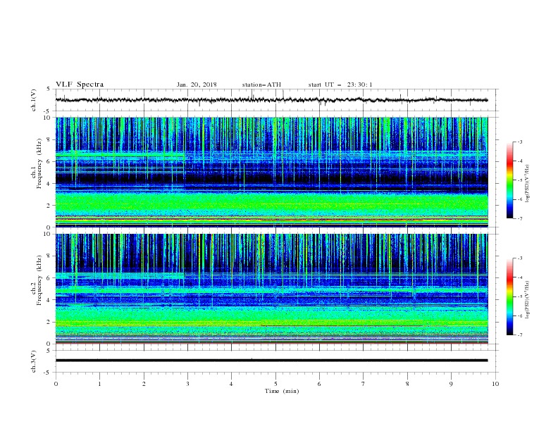
Task: Click inside the ch.1 frequency spectrogram
Action: [x=272, y=172]
